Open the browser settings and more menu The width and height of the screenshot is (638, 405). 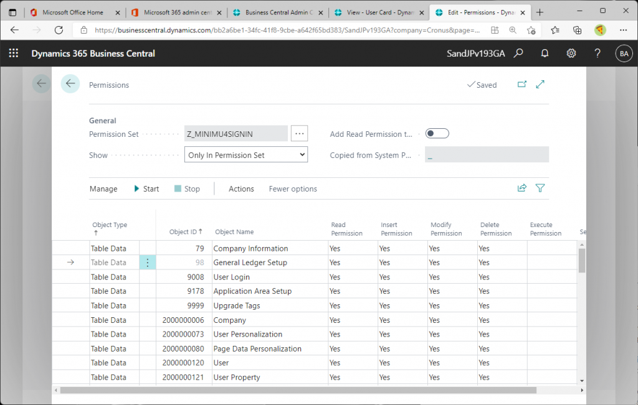(623, 30)
